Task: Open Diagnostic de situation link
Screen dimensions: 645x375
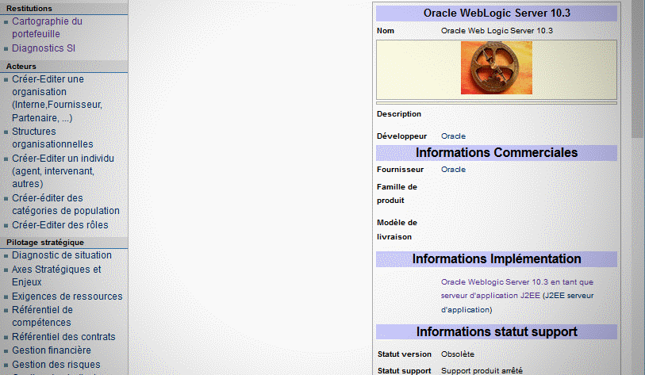Action: click(x=62, y=255)
